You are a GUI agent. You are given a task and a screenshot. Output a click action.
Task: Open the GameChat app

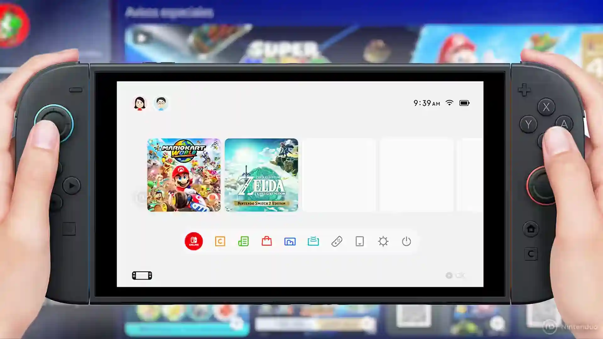220,241
